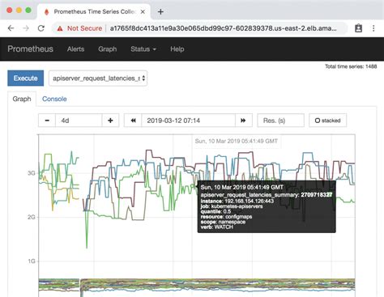
Task: Increase the time range with plus button
Action: pos(110,121)
